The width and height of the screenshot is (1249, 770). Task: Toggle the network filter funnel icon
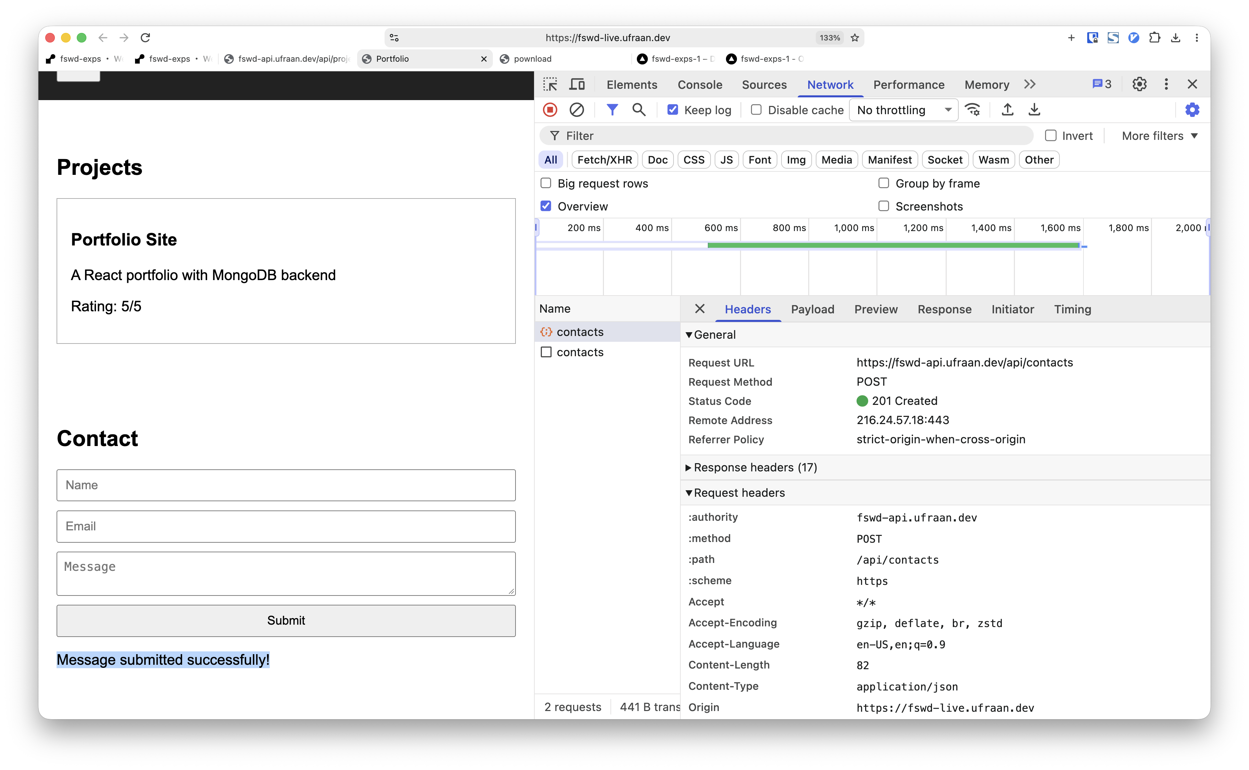tap(612, 110)
